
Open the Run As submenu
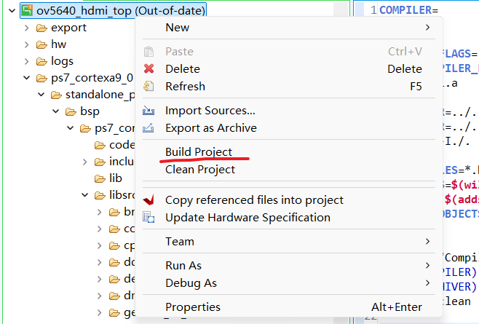click(x=183, y=265)
